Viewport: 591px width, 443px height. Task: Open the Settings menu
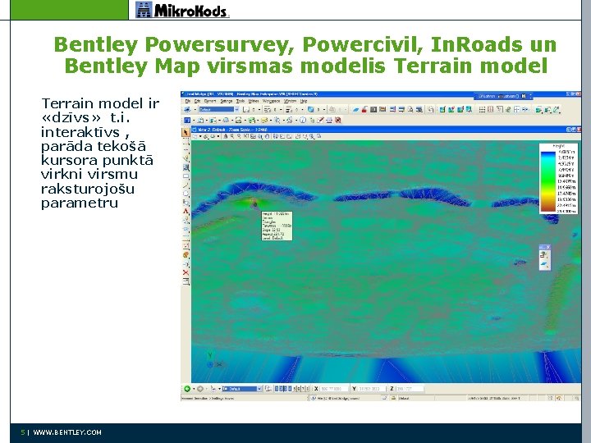coord(227,101)
